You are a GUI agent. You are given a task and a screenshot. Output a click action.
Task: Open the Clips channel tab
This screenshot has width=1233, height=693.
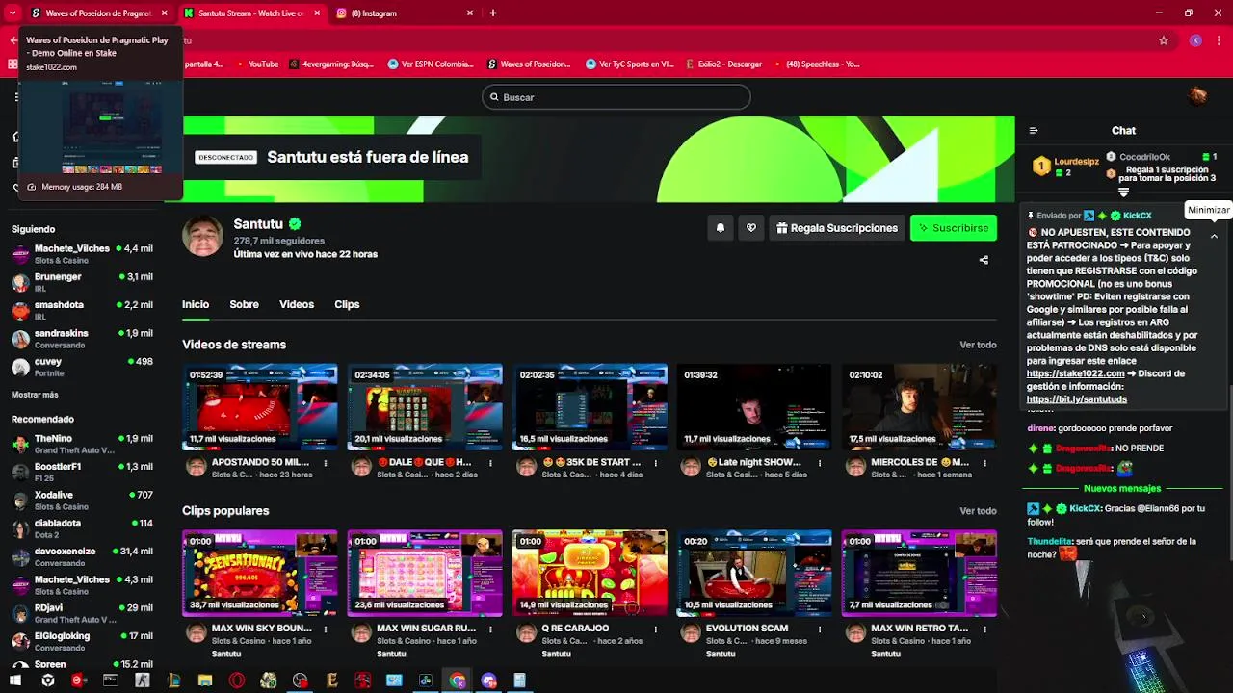point(347,304)
